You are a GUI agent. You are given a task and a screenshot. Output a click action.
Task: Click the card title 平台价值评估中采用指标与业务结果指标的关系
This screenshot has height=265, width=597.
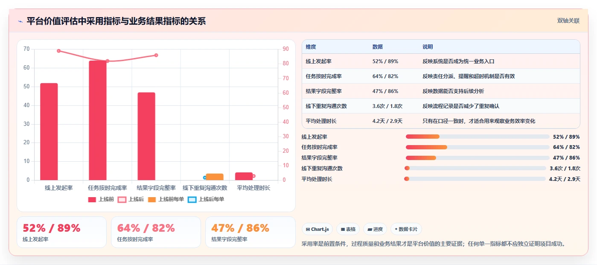coord(116,21)
